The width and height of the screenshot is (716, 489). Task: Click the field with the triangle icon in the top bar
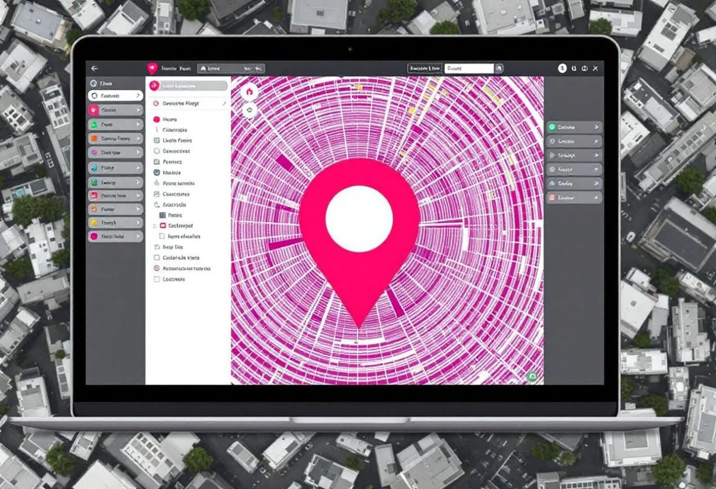(231, 68)
